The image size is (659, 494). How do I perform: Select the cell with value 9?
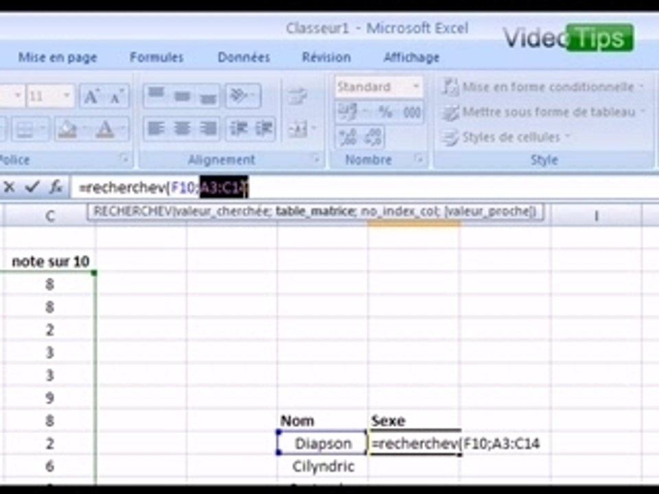[49, 398]
